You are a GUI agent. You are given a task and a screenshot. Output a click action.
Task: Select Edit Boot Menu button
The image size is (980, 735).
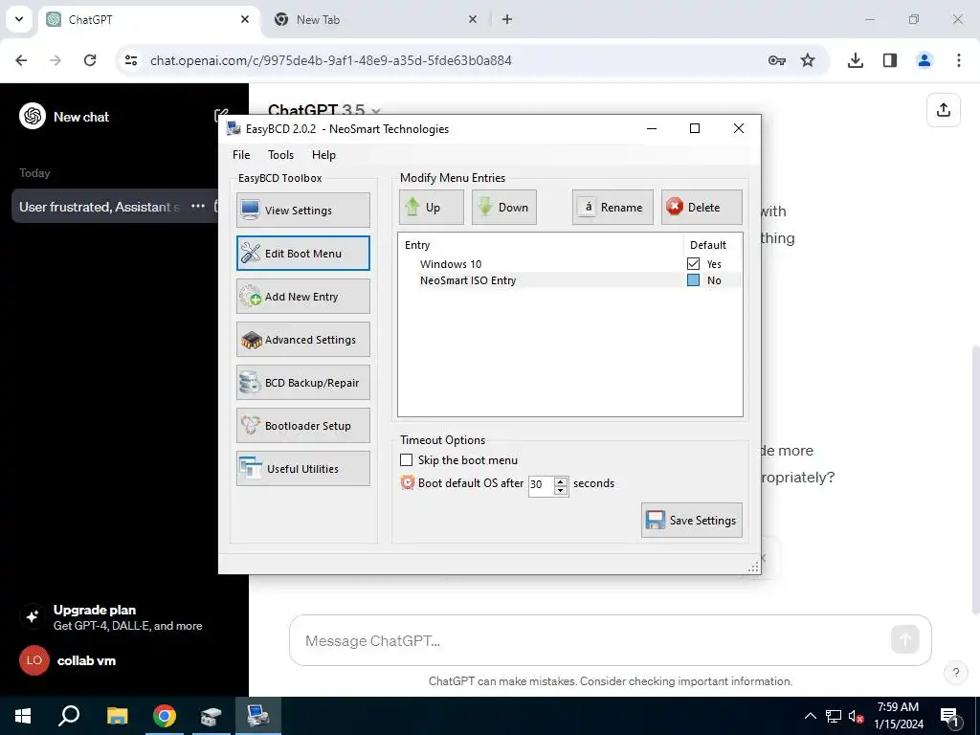click(303, 253)
